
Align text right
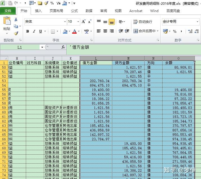click(112, 31)
